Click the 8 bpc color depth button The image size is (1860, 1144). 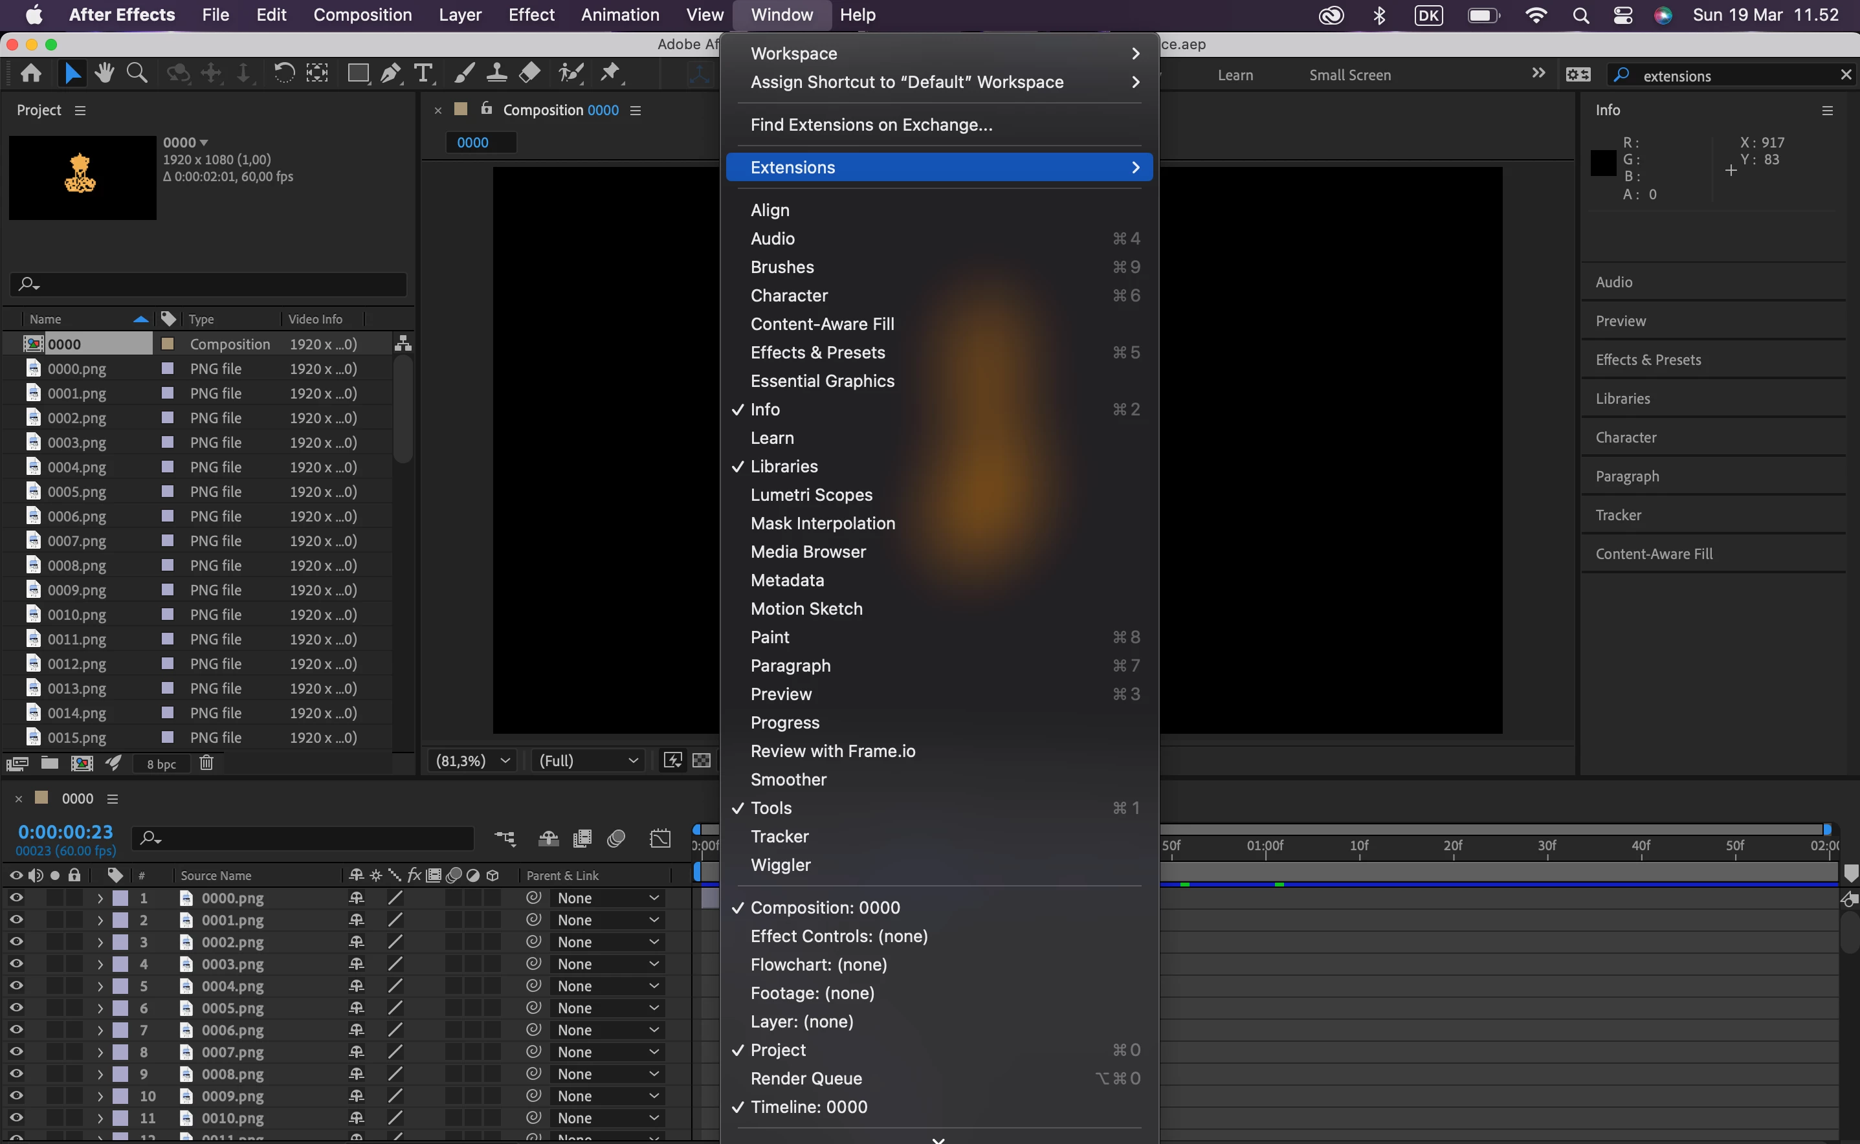point(161,764)
